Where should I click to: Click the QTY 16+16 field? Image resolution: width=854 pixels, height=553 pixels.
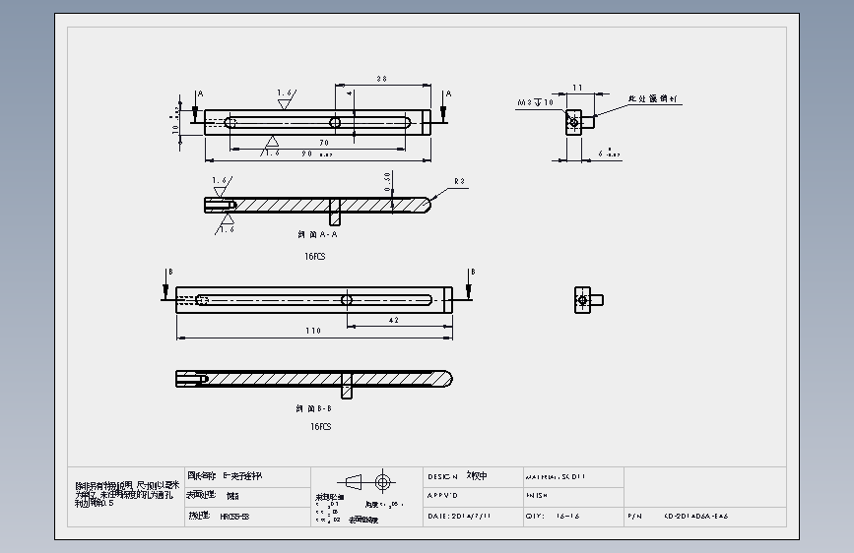click(573, 516)
